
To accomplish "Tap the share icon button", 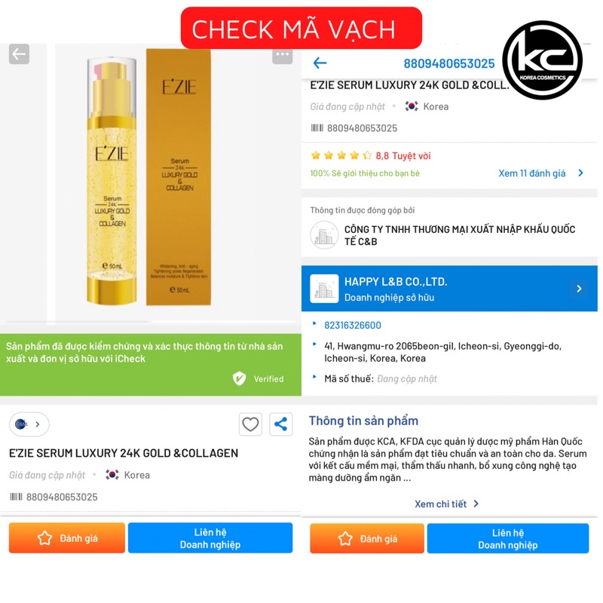I will pos(280,424).
